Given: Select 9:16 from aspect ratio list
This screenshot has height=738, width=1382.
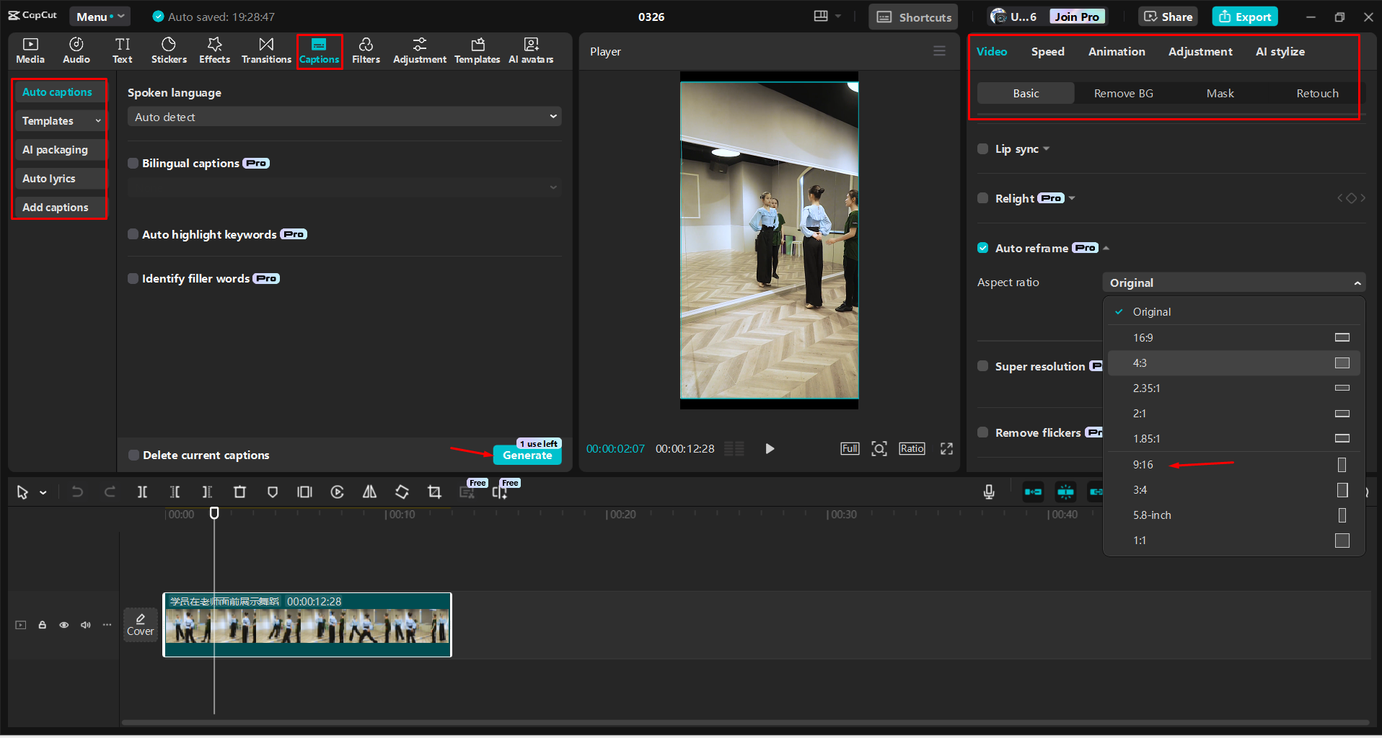Looking at the screenshot, I should [x=1143, y=465].
